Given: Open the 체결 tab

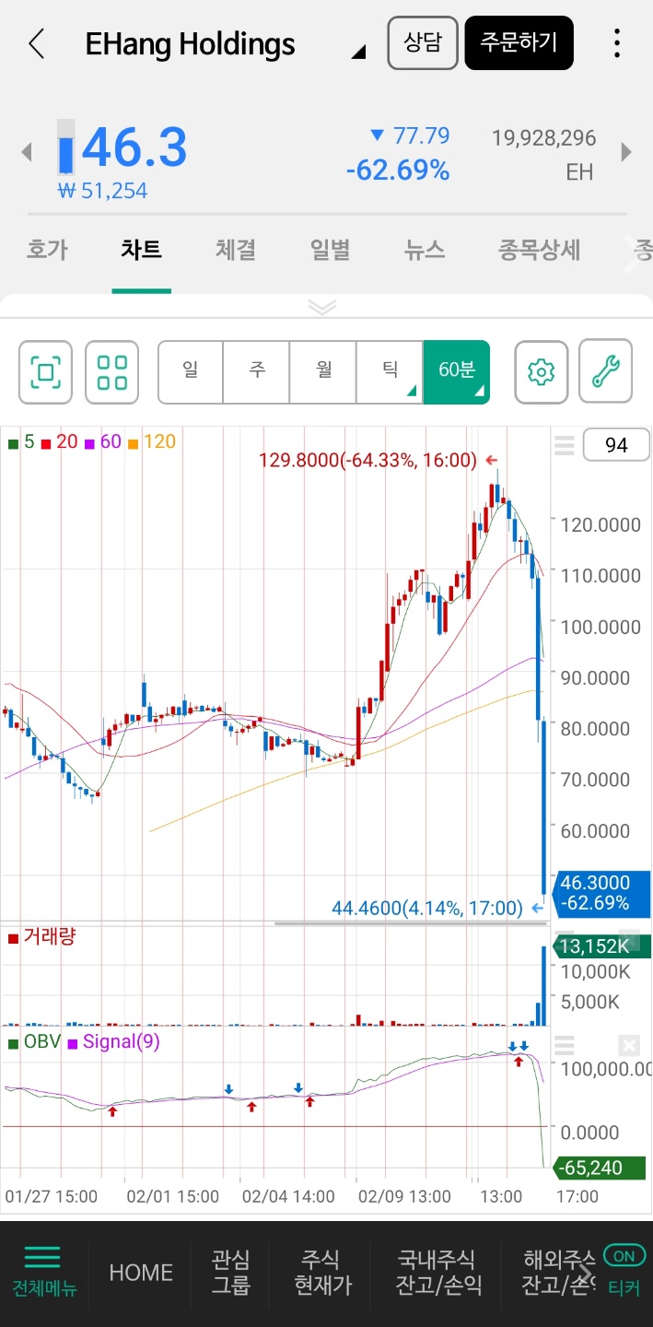Looking at the screenshot, I should 235,250.
